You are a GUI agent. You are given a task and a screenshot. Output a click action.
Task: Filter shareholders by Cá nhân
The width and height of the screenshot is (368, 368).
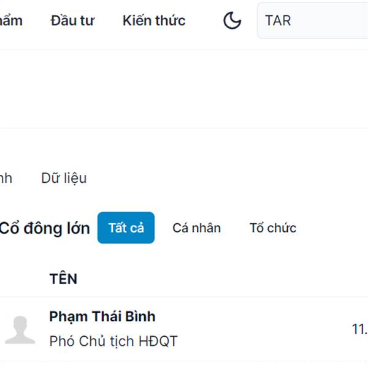(197, 228)
